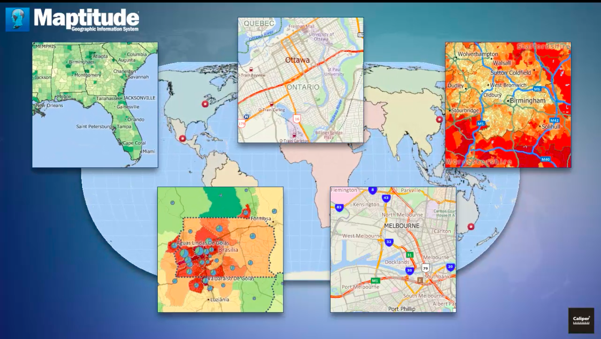Click the hospital H icon in Ottawa map
Image resolution: width=601 pixels, height=339 pixels.
pos(246,117)
